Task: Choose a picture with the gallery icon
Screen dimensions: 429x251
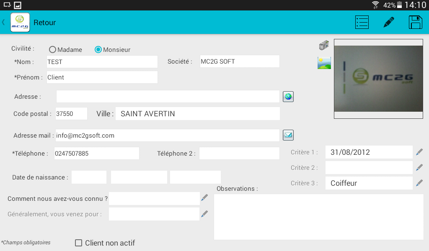Action: click(x=324, y=63)
